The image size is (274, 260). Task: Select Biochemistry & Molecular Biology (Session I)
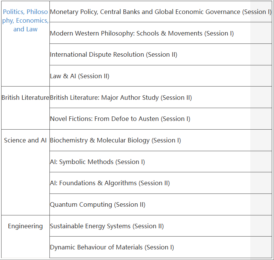(115, 140)
